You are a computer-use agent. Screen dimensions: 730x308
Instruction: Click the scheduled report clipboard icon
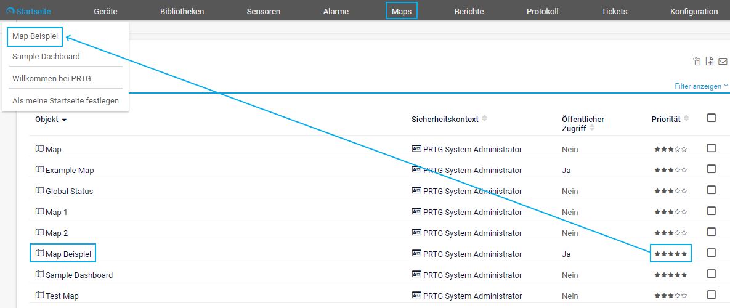tap(697, 61)
